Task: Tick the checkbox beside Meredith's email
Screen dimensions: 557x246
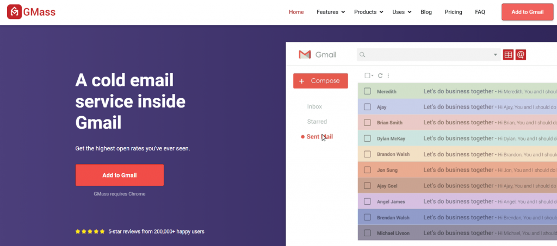Action: point(367,91)
